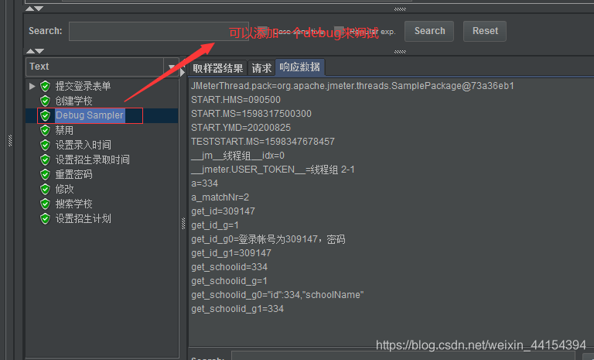
Task: Click the __jm__线程组__idx=0 line
Action: click(x=237, y=156)
